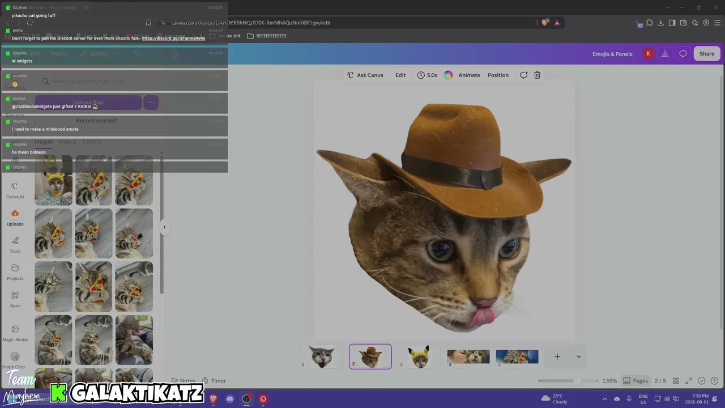The image size is (725, 408).
Task: Open the help question mark icon
Action: pyautogui.click(x=714, y=381)
